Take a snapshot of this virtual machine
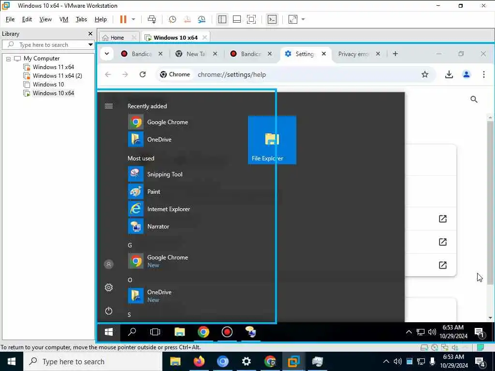Viewport: 495px width, 371px height. pyautogui.click(x=173, y=19)
